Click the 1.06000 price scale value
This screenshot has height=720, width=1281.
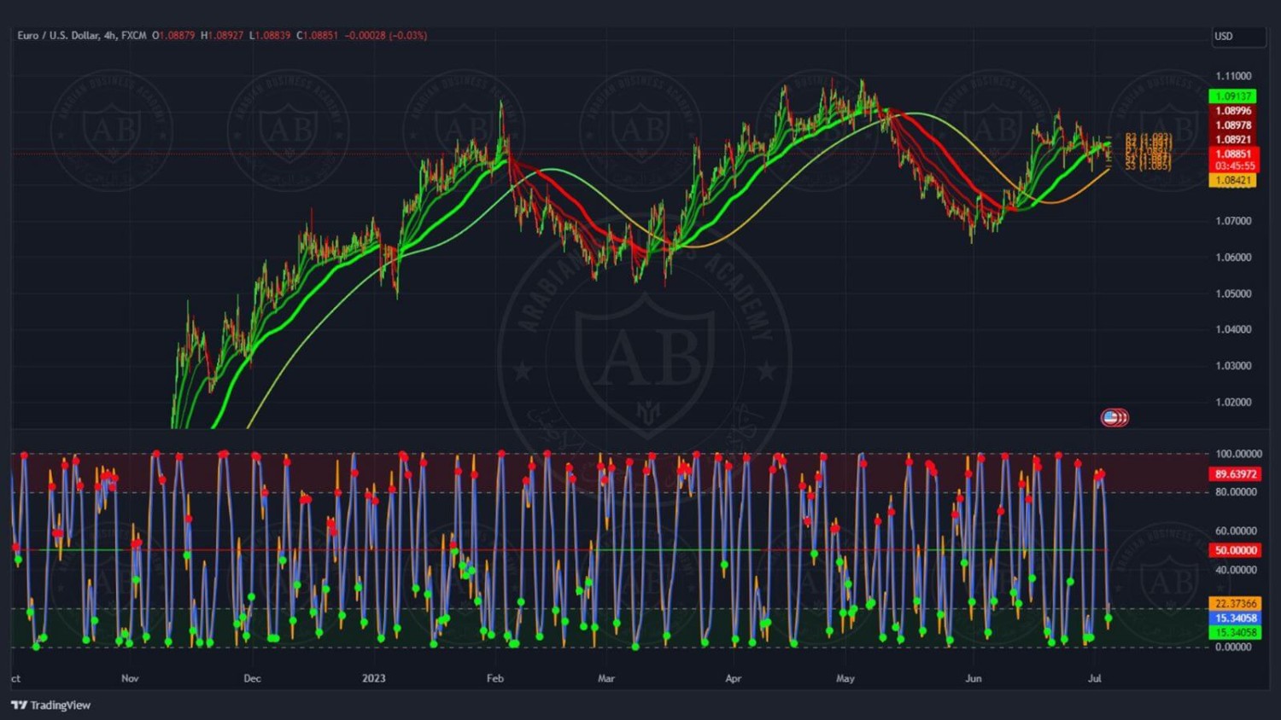(1233, 258)
